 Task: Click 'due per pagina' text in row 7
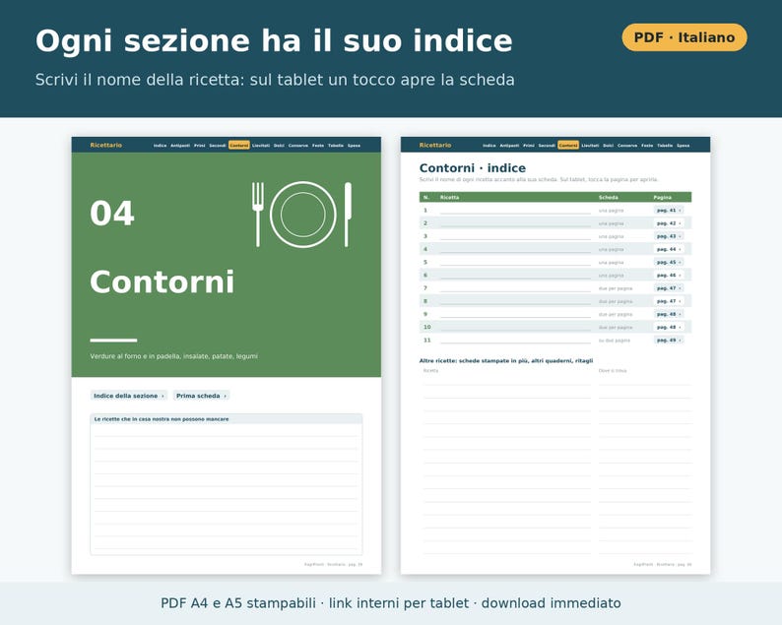615,288
